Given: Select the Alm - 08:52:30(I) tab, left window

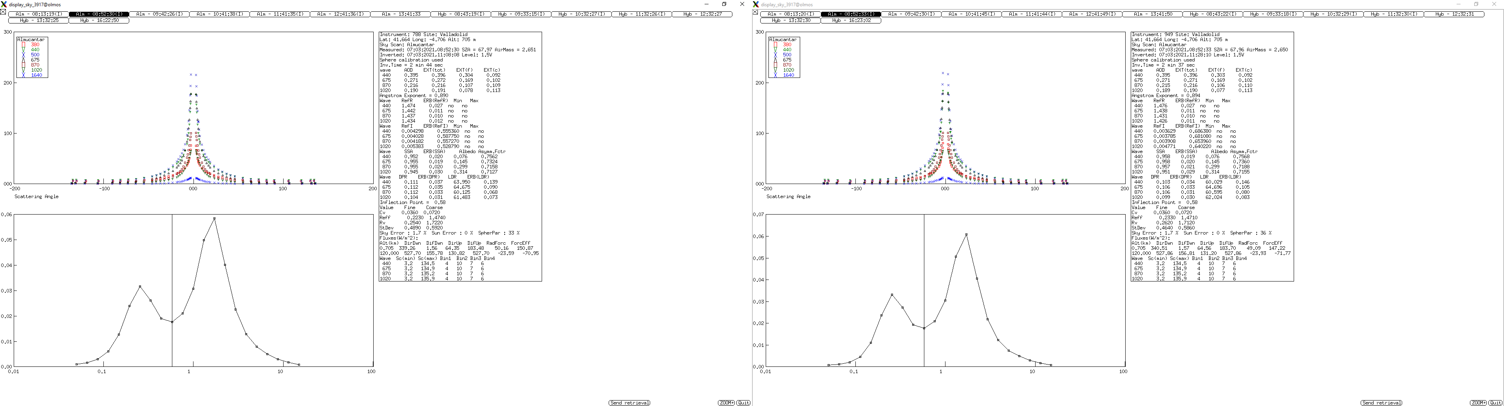Looking at the screenshot, I should pyautogui.click(x=99, y=14).
